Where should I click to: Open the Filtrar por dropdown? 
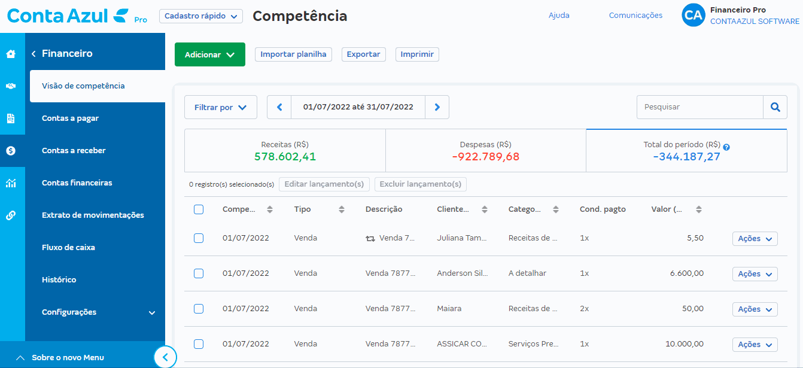click(x=221, y=107)
